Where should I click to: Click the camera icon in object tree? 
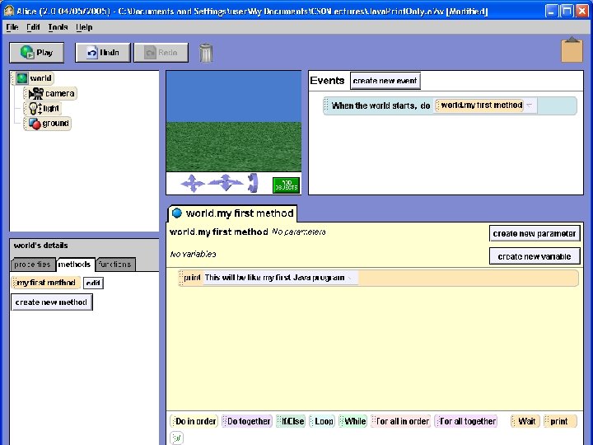[x=36, y=93]
